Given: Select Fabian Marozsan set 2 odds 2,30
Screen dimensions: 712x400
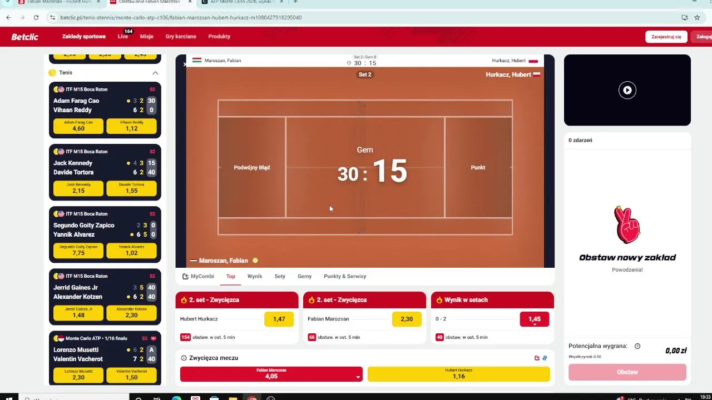Looking at the screenshot, I should pos(407,319).
